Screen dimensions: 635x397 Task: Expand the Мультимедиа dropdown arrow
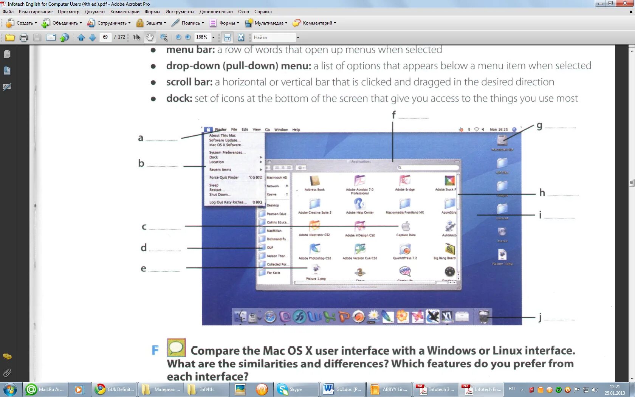286,23
